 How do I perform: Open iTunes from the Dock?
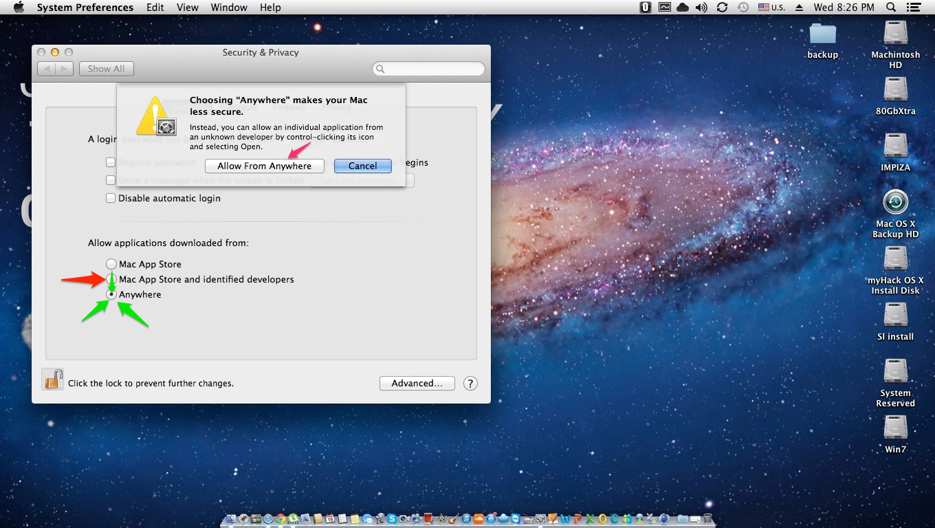point(465,518)
